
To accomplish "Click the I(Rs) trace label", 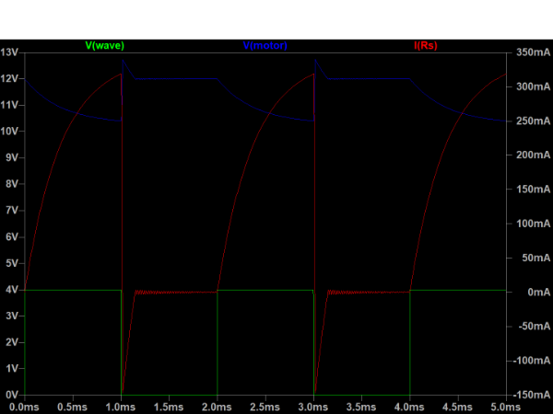I will (x=426, y=45).
